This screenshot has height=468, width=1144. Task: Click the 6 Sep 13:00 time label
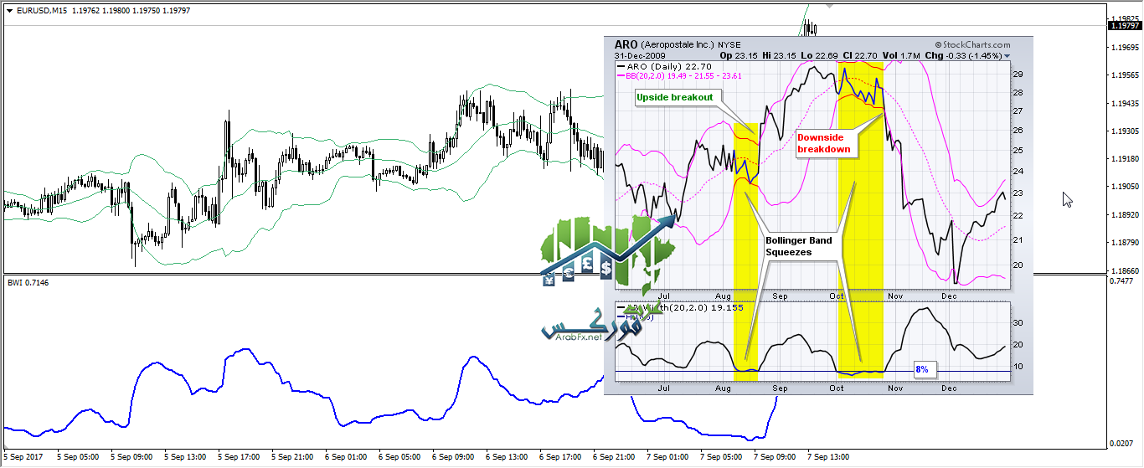click(508, 457)
